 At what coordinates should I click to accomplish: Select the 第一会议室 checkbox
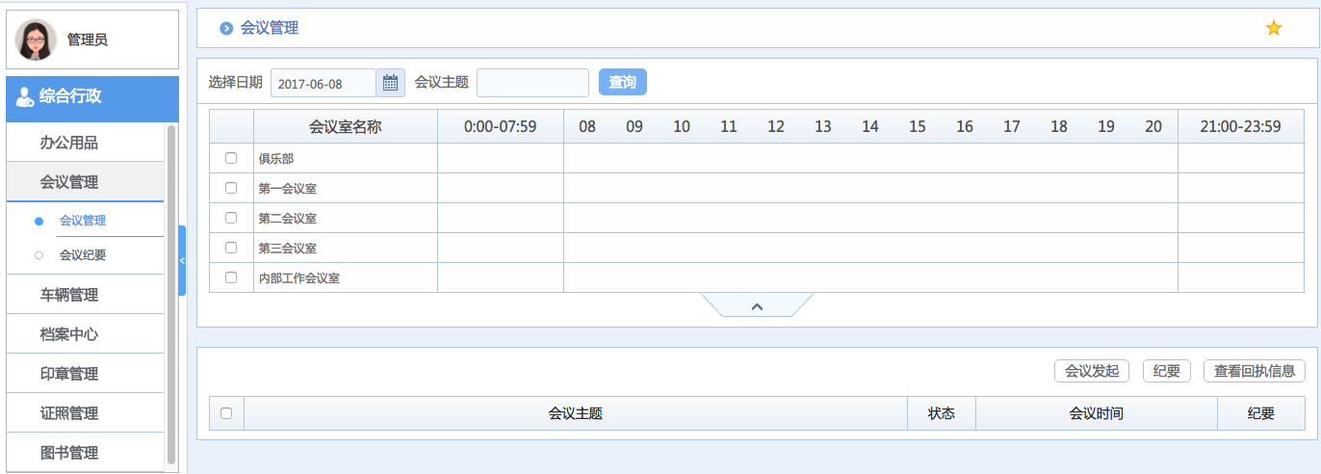(231, 188)
